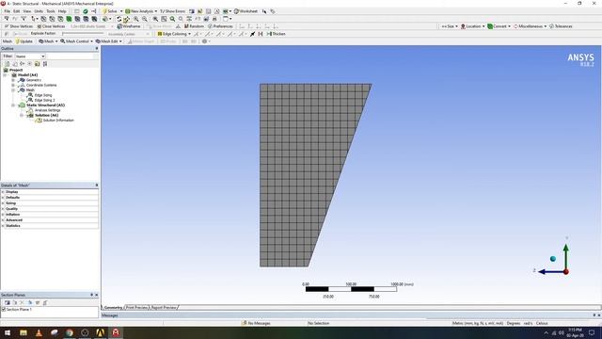Toggle Show Vertices

pyautogui.click(x=19, y=26)
